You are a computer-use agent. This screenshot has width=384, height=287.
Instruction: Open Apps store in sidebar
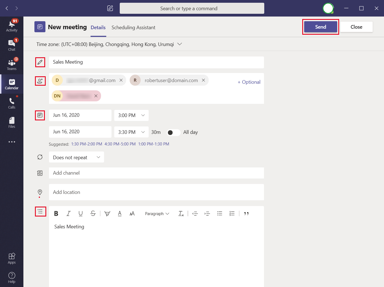[12, 258]
